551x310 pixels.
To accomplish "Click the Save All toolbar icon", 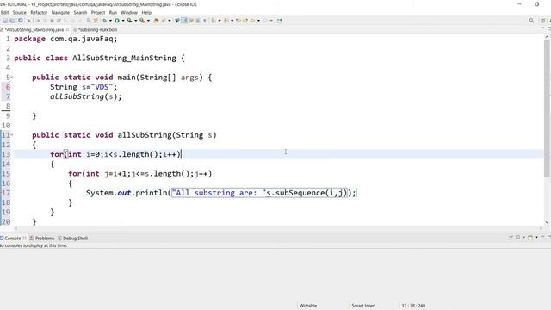I will point(12,21).
